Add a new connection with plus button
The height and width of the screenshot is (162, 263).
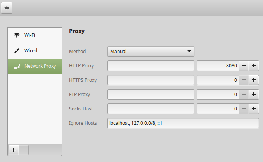click(14, 150)
